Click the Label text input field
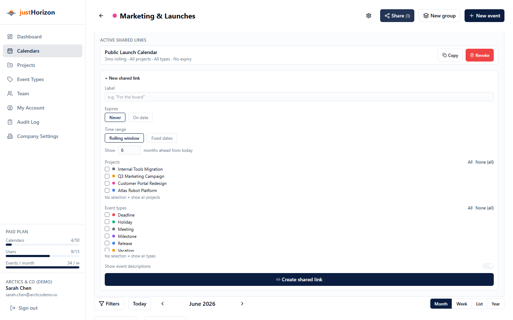 pyautogui.click(x=299, y=97)
